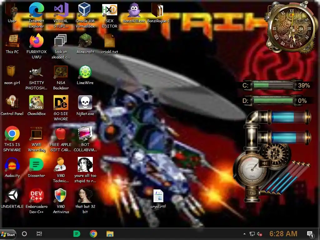The height and width of the screenshot is (240, 320).
Task: Open Dissenter from the taskbar
Action: click(x=77, y=234)
